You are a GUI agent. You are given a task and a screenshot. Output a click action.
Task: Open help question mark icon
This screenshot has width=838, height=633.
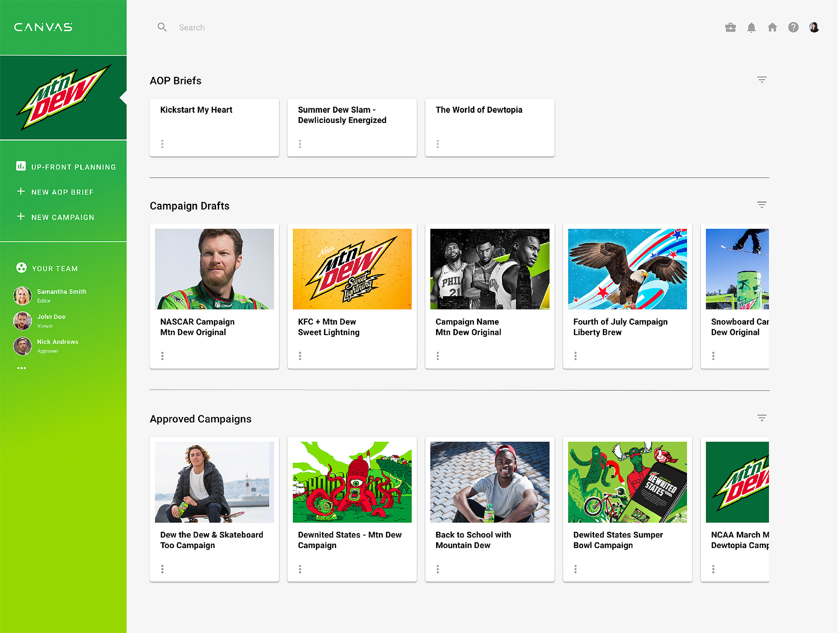(x=793, y=27)
